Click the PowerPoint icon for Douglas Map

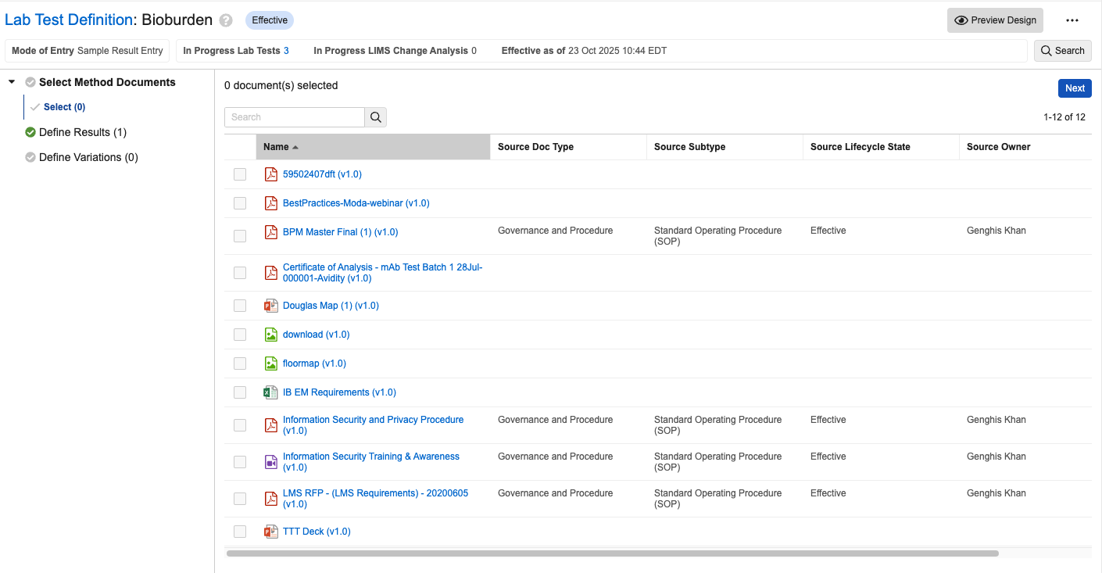(271, 306)
